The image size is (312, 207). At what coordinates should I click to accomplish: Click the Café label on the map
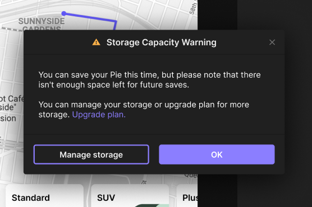[12, 98]
